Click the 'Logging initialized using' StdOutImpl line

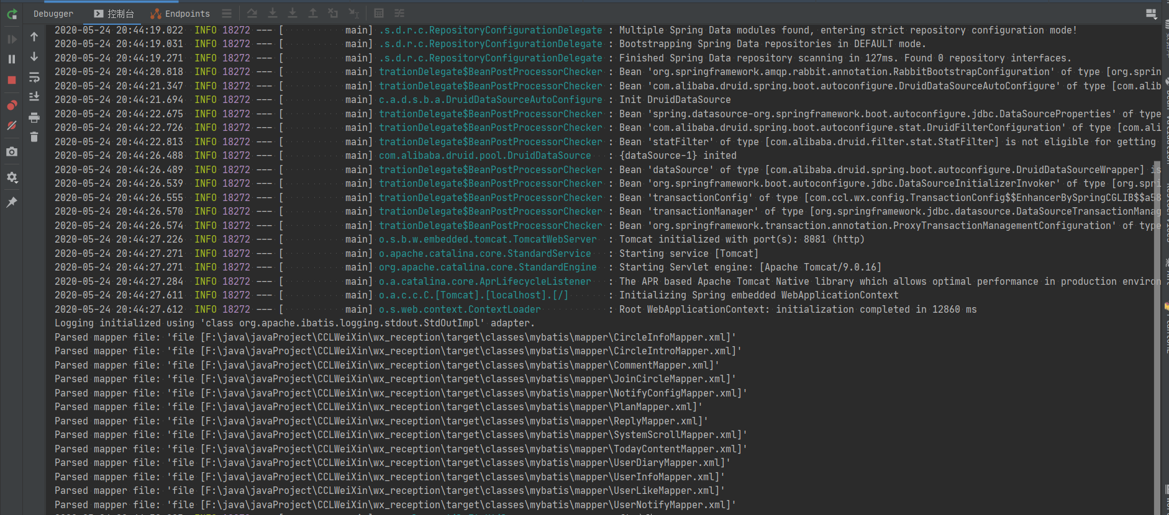(x=294, y=323)
